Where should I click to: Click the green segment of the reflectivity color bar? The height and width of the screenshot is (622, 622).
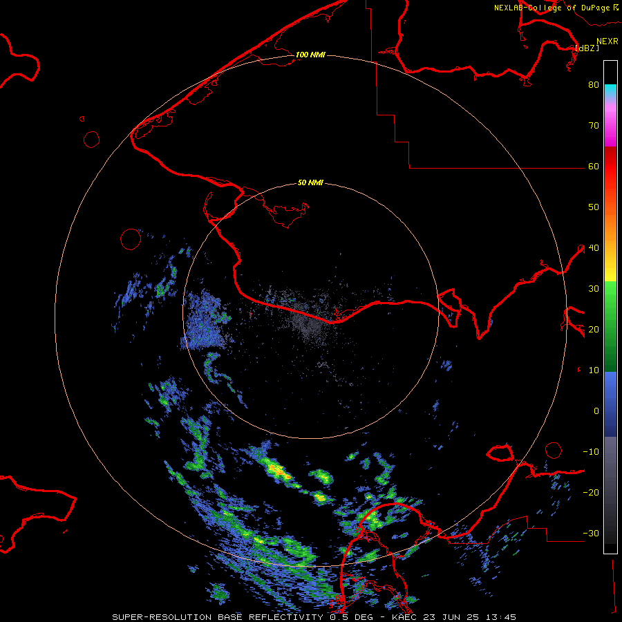[610, 326]
